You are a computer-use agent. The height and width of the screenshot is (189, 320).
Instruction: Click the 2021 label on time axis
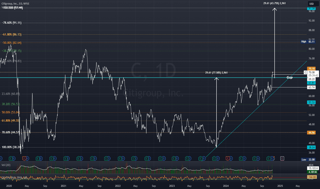tap(63, 186)
